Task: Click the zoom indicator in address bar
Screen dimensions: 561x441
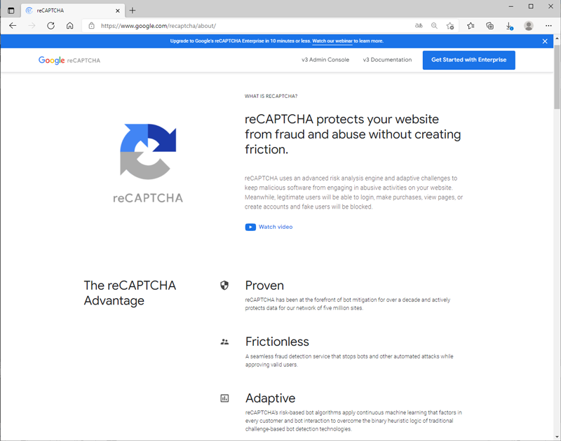Action: point(434,26)
